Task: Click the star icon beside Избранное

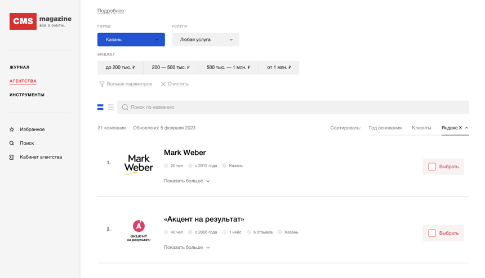Action: coord(12,129)
